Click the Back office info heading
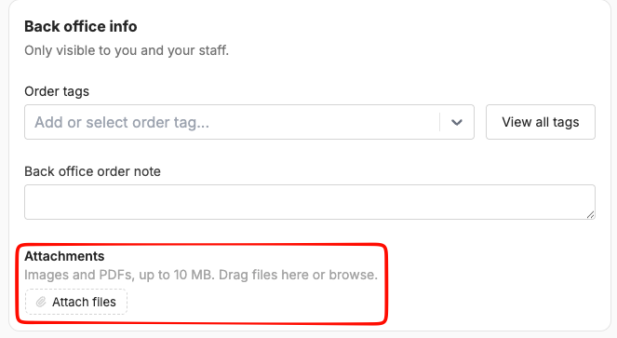 (x=81, y=26)
